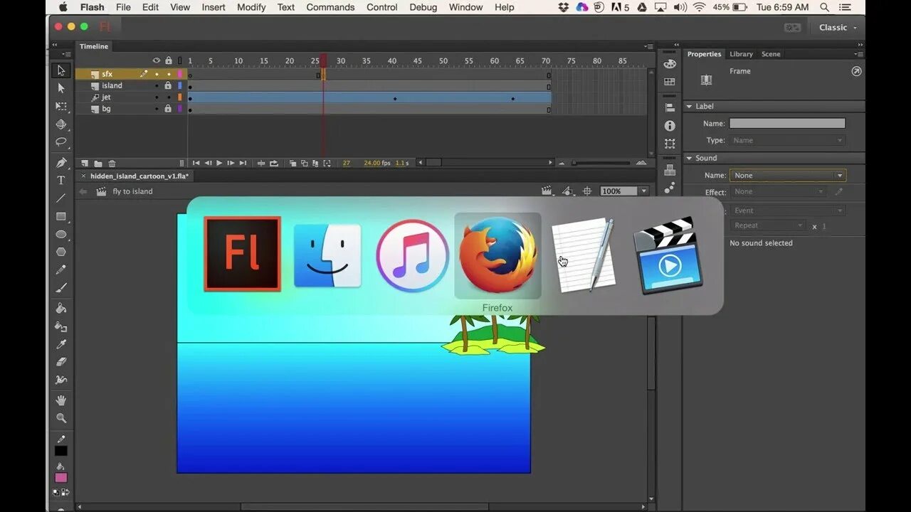The width and height of the screenshot is (911, 512).
Task: Select the Ink Bottle tool
Action: click(61, 326)
